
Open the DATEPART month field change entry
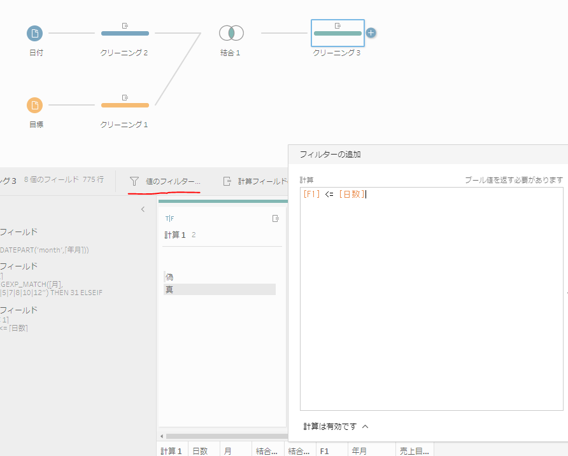45,249
